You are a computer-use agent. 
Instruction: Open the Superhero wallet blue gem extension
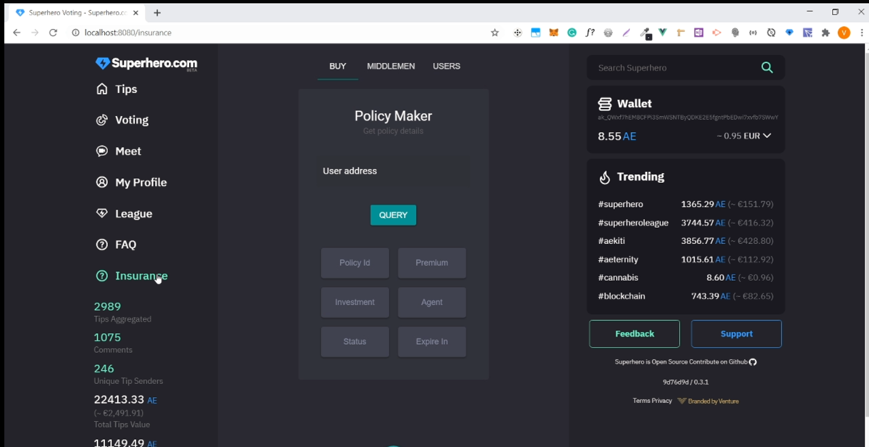point(790,33)
